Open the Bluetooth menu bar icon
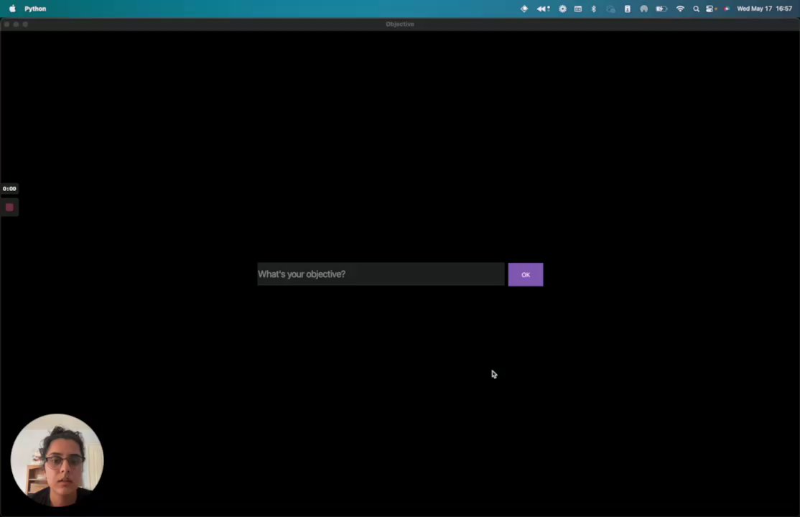The width and height of the screenshot is (800, 517). (x=593, y=9)
